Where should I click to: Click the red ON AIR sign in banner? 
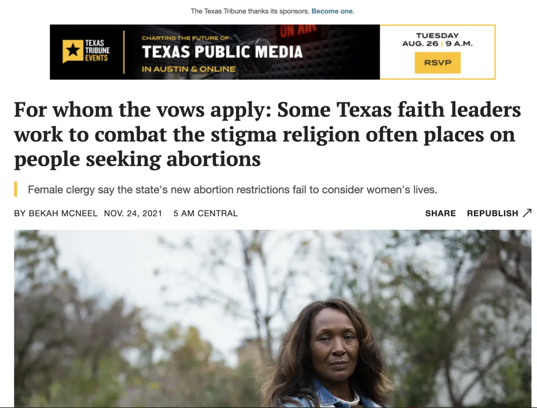293,31
